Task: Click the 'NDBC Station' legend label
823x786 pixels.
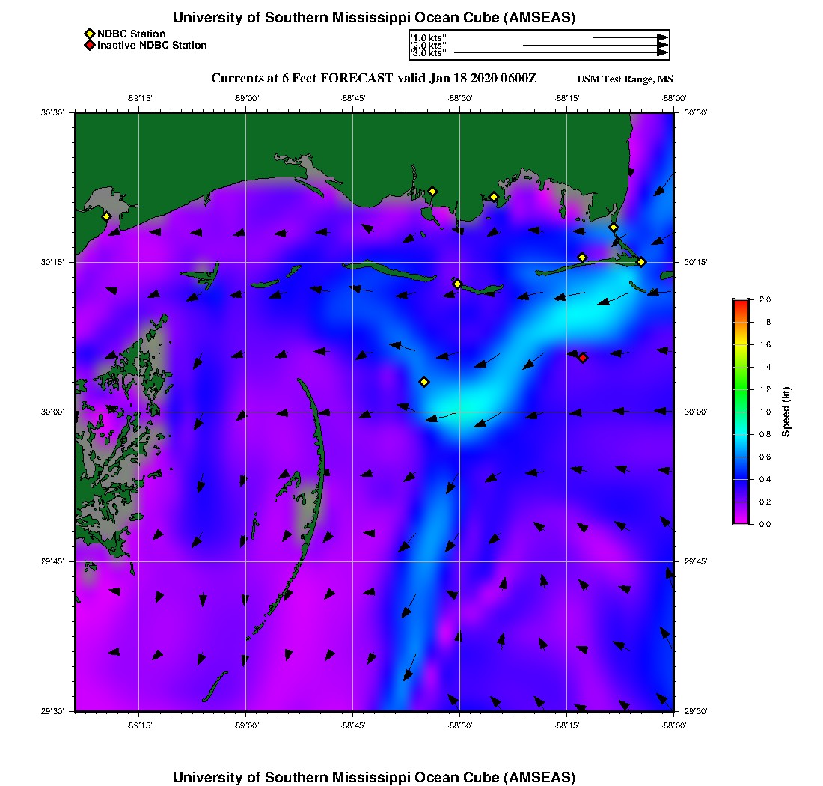Action: point(131,34)
